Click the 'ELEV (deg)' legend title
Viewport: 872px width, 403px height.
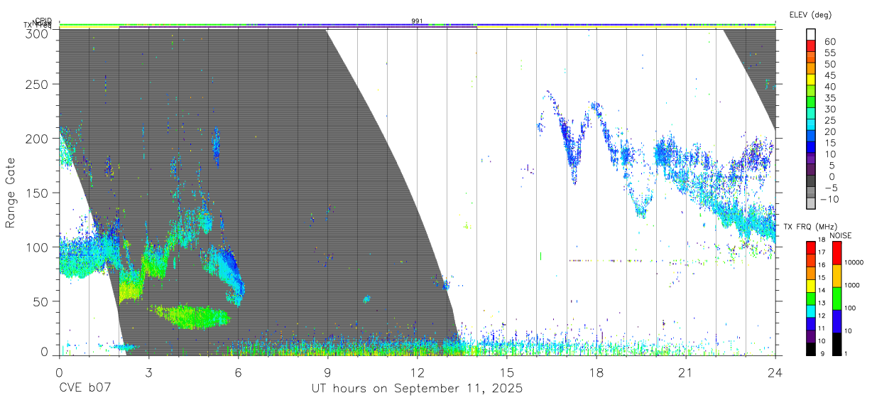pyautogui.click(x=810, y=14)
